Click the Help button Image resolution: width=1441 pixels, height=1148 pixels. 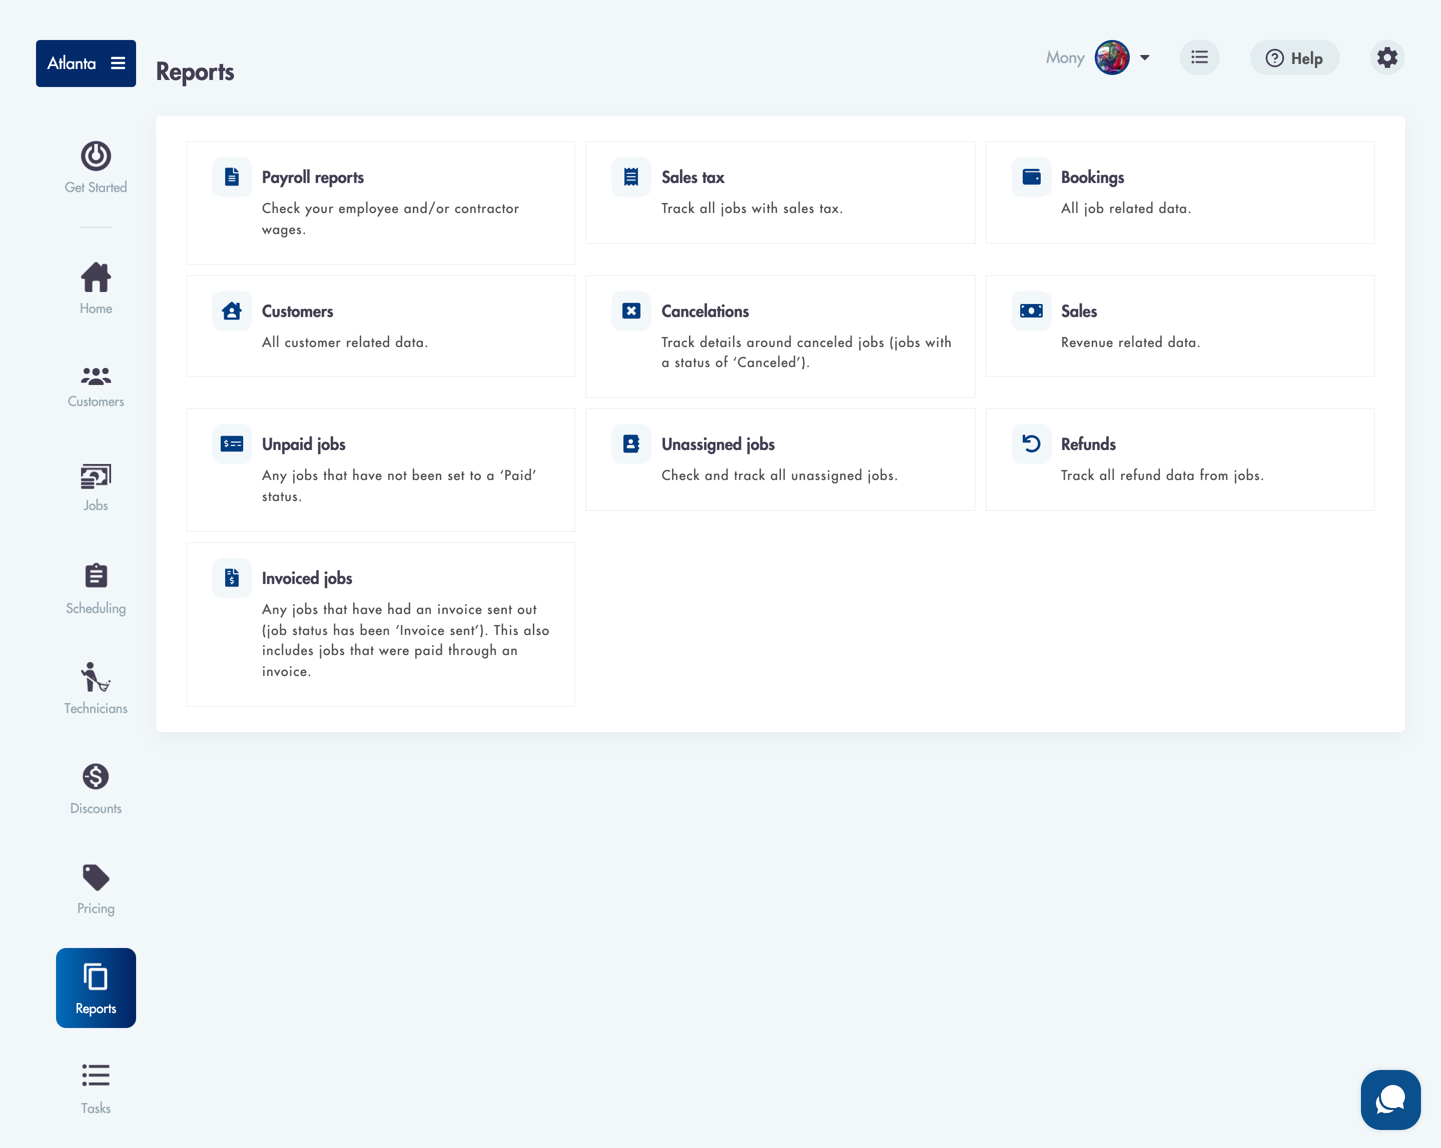coord(1294,58)
